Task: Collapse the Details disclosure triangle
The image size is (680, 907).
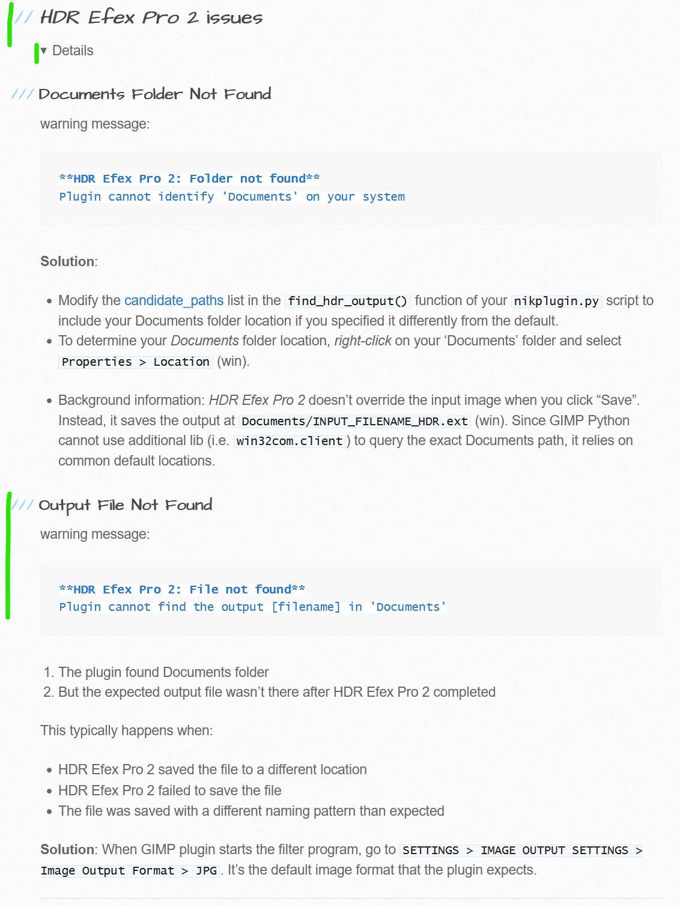Action: coord(43,51)
